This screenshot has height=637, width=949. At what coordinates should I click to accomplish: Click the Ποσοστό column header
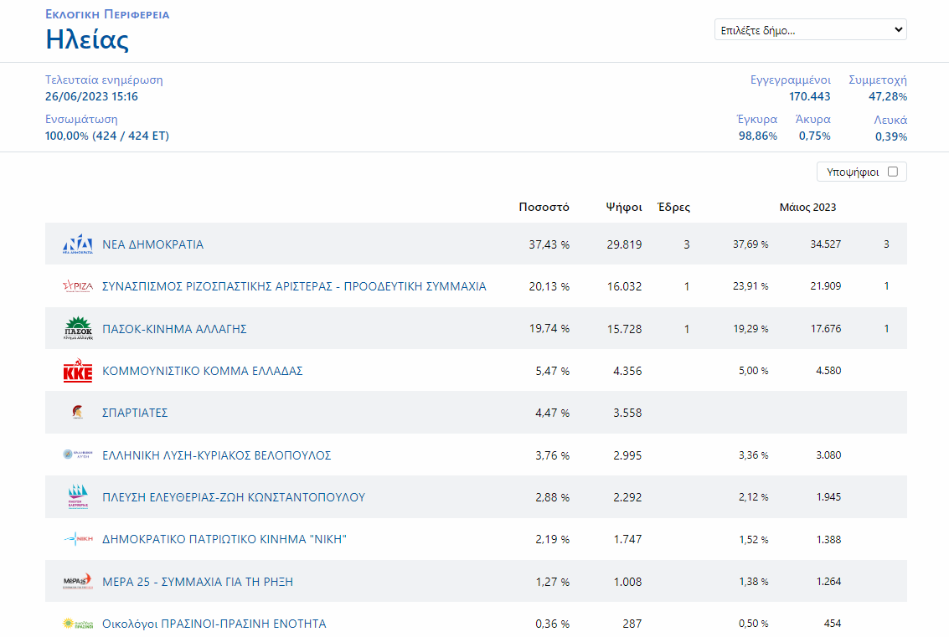[x=544, y=207]
